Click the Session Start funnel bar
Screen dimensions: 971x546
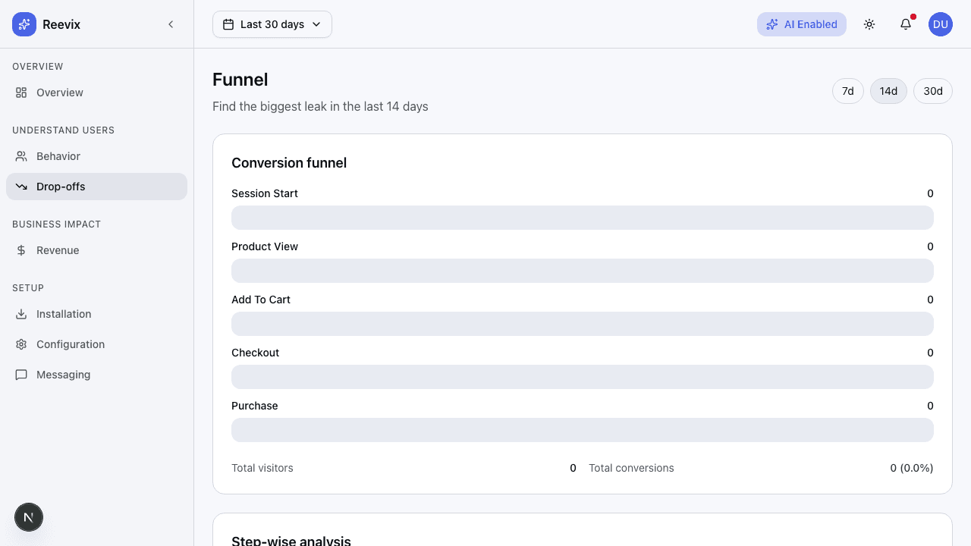[x=583, y=218]
